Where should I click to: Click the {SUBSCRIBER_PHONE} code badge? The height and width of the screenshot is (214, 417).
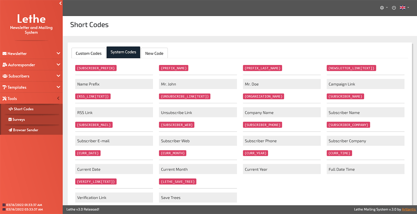point(262,125)
